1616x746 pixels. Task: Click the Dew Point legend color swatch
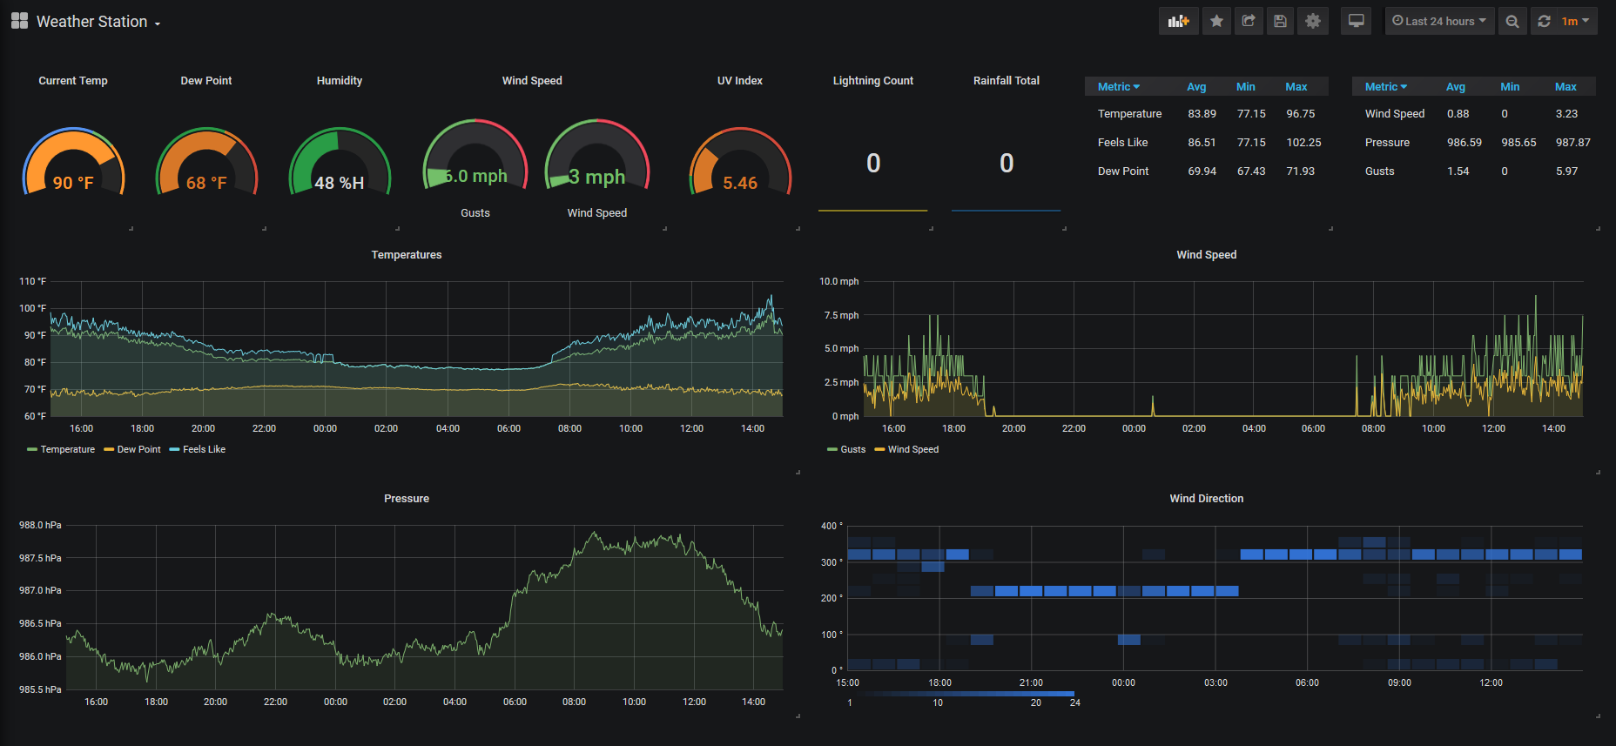click(x=109, y=449)
